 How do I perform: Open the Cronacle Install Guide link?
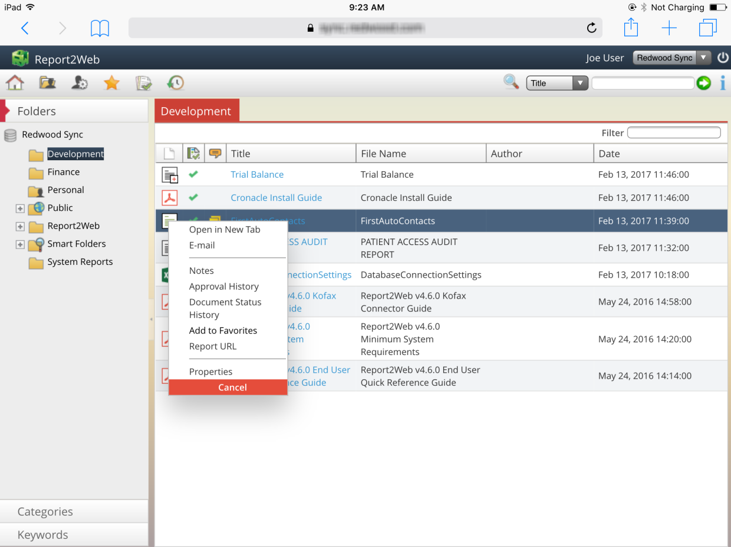pos(276,198)
